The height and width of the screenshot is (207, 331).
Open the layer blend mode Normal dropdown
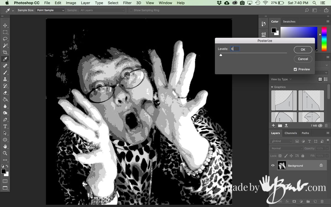point(286,148)
